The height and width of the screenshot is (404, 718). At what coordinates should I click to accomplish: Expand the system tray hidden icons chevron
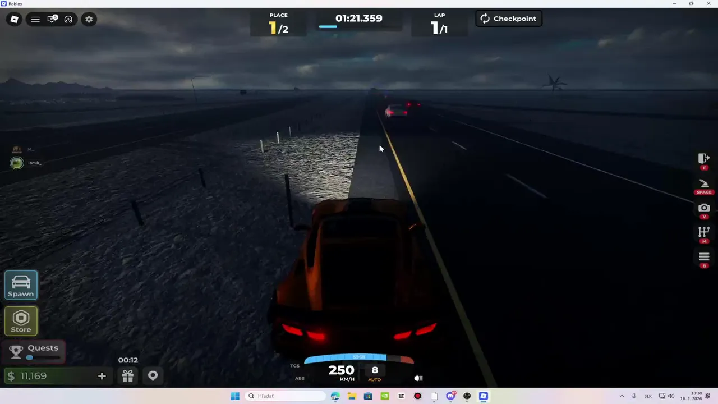point(622,396)
